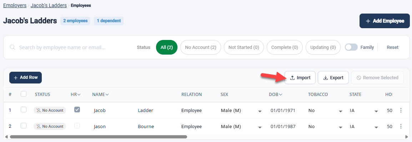Click the Import button
The image size is (412, 142).
(x=300, y=78)
